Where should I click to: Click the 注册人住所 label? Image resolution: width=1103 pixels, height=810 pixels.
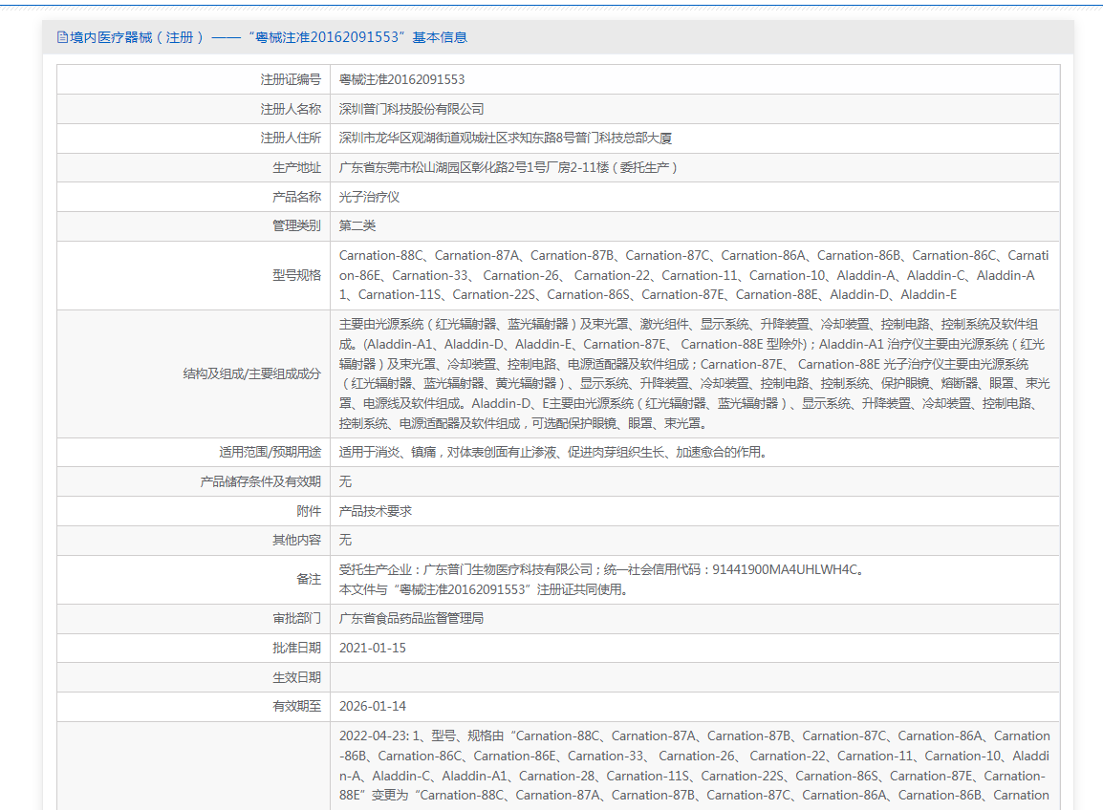point(291,138)
